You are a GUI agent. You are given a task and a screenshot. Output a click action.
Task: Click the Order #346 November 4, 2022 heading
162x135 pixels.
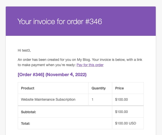coord(52,75)
